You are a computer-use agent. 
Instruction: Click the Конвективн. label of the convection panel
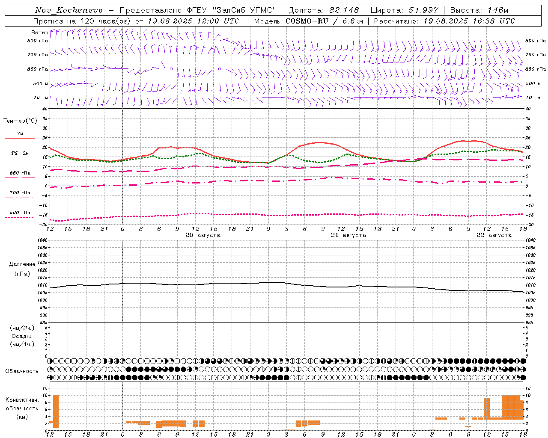(x=22, y=400)
